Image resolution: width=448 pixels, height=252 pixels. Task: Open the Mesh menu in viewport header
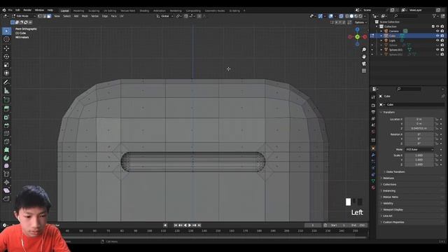pyautogui.click(x=85, y=16)
